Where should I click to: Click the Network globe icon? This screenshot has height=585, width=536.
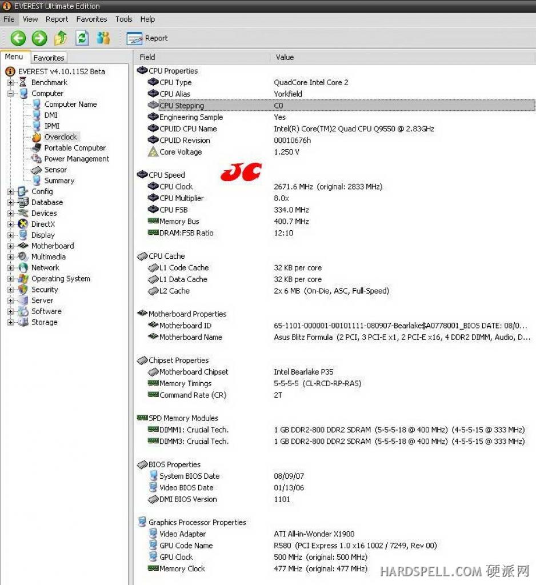pyautogui.click(x=23, y=267)
